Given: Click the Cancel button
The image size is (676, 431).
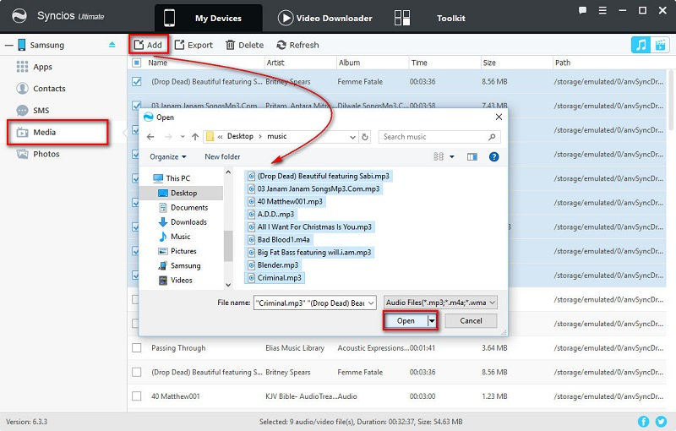Looking at the screenshot, I should point(471,320).
